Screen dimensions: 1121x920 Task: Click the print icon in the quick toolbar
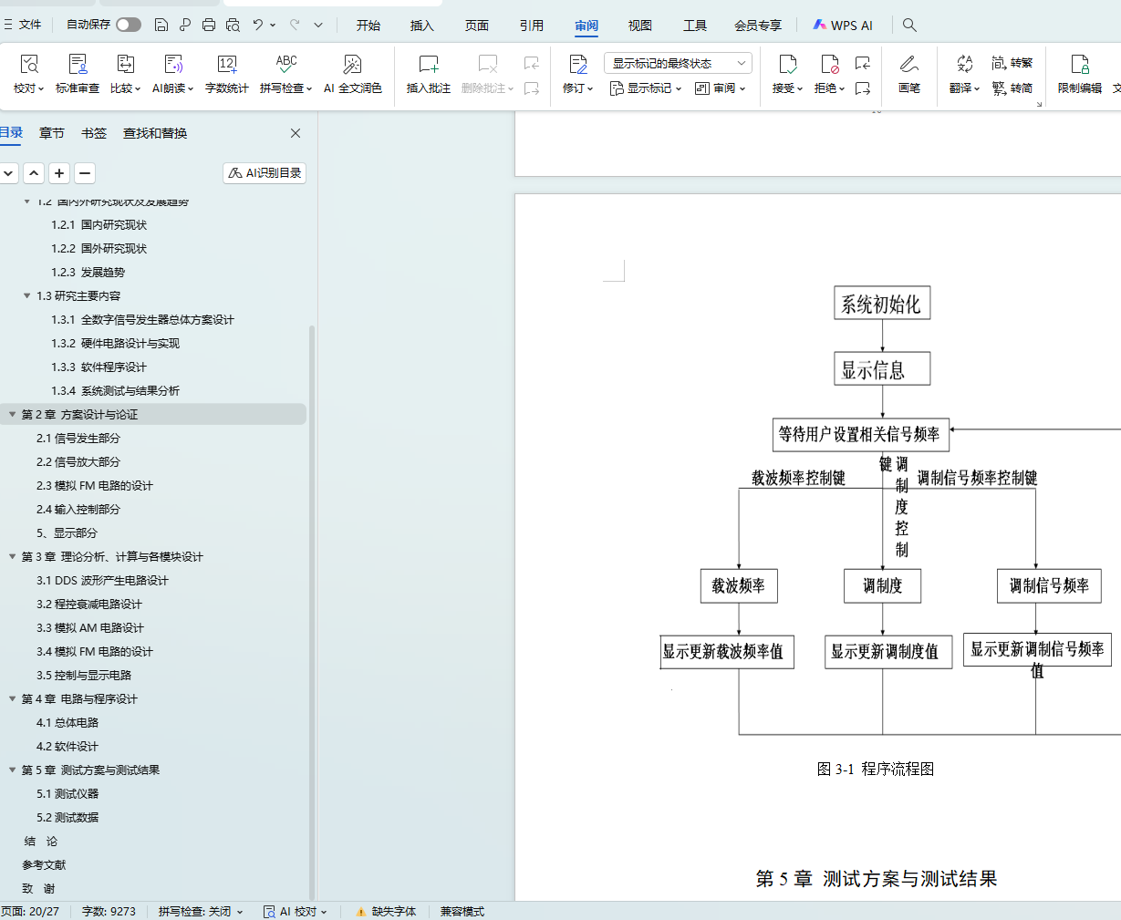(209, 25)
